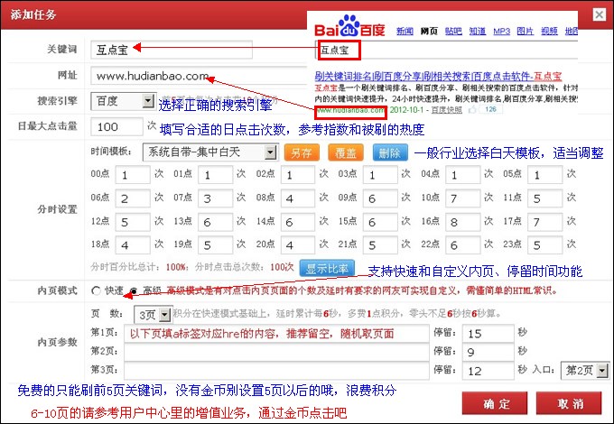Click the blue 删除 button
This screenshot has height=424, width=614.
pyautogui.click(x=388, y=153)
